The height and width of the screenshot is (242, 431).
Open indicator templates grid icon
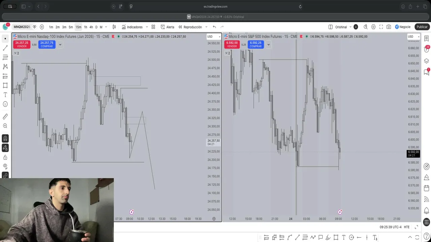(x=153, y=27)
